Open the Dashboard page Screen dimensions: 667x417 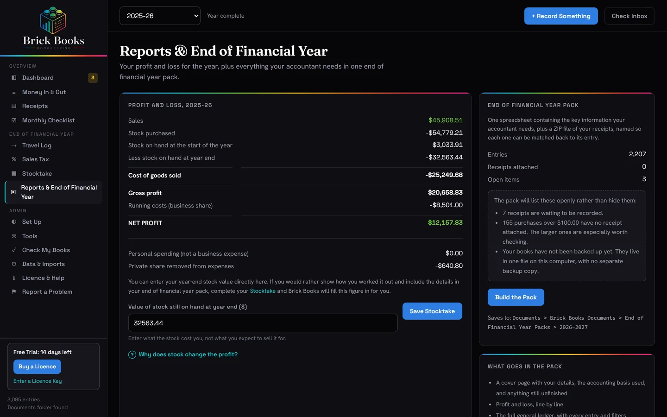[53, 78]
